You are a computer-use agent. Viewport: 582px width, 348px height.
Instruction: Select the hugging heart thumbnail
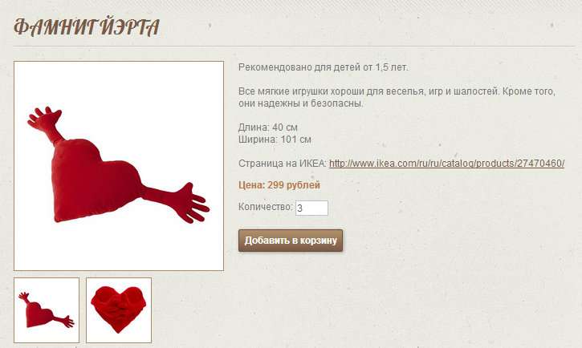119,310
